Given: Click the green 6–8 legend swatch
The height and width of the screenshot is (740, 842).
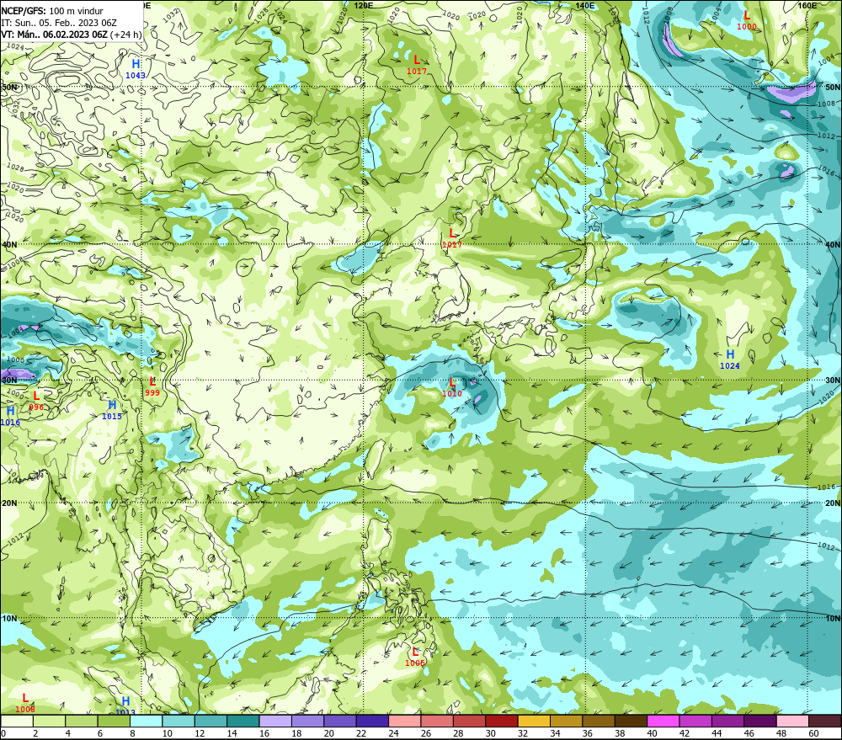Looking at the screenshot, I should point(114,721).
